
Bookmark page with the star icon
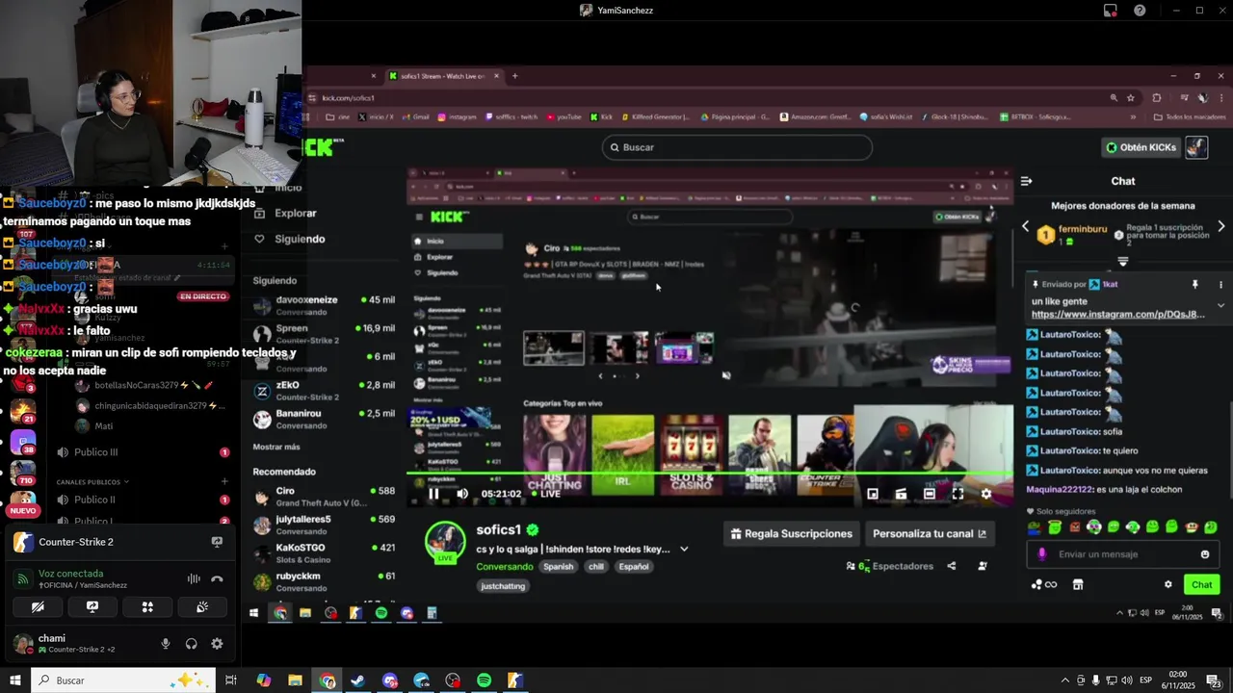1131,97
